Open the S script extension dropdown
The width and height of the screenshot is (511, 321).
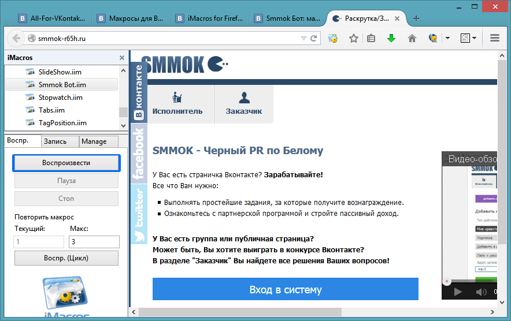click(x=474, y=39)
